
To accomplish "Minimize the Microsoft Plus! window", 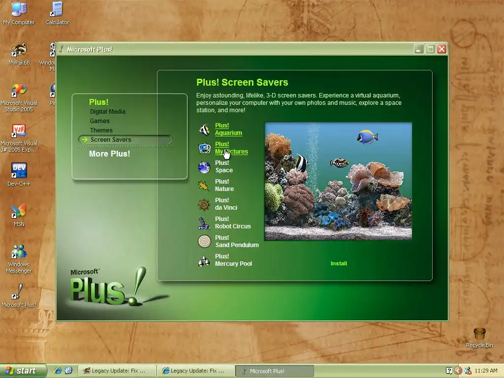I will 419,49.
